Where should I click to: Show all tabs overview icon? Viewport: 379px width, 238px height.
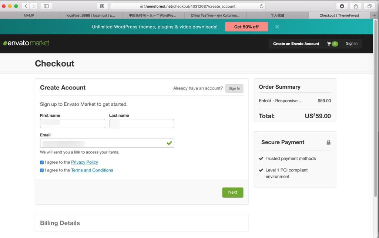pyautogui.click(x=369, y=6)
